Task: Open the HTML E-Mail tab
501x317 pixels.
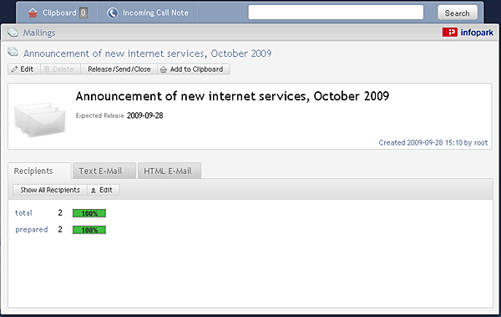Action: [170, 171]
